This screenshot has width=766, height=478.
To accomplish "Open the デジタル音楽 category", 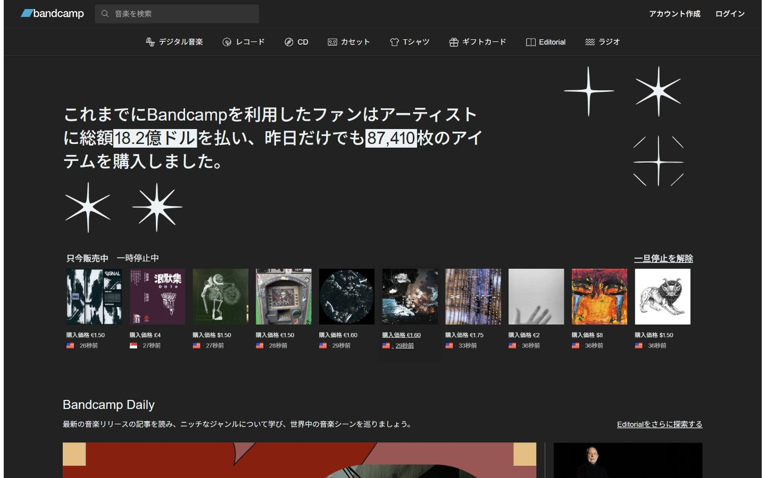I will [174, 42].
